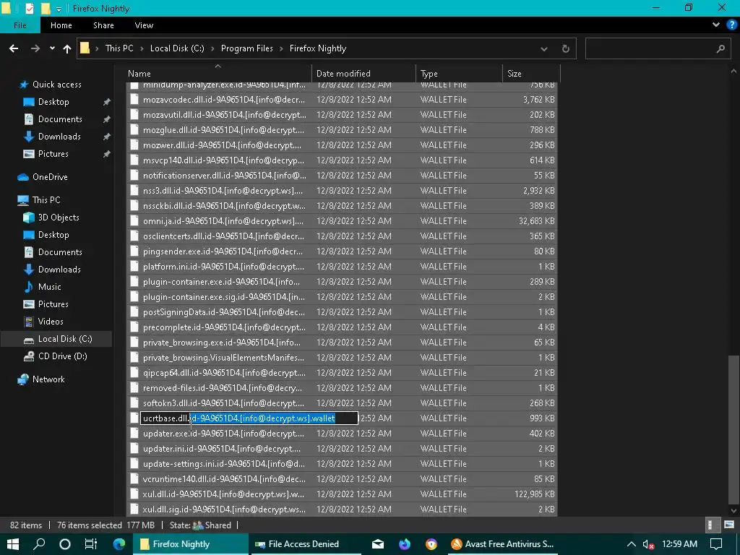Viewport: 740px width, 555px height.
Task: Click the Forward navigation arrow
Action: tap(35, 48)
